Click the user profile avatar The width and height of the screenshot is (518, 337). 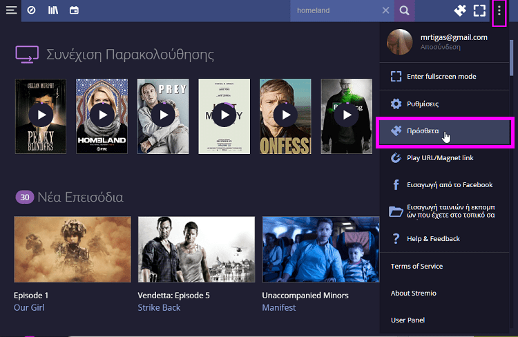tap(400, 42)
